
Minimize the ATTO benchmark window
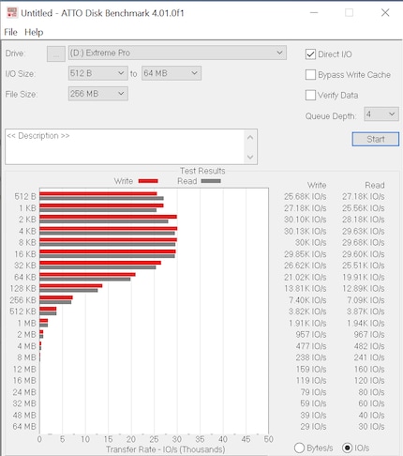[314, 13]
